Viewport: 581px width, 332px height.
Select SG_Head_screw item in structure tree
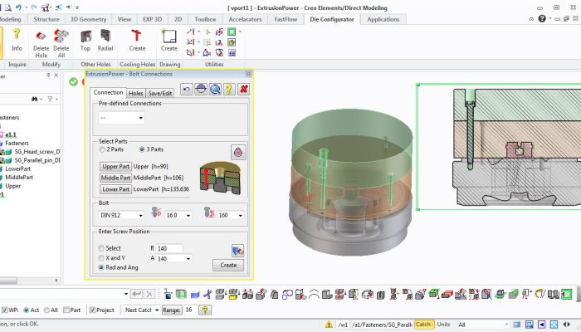(37, 152)
